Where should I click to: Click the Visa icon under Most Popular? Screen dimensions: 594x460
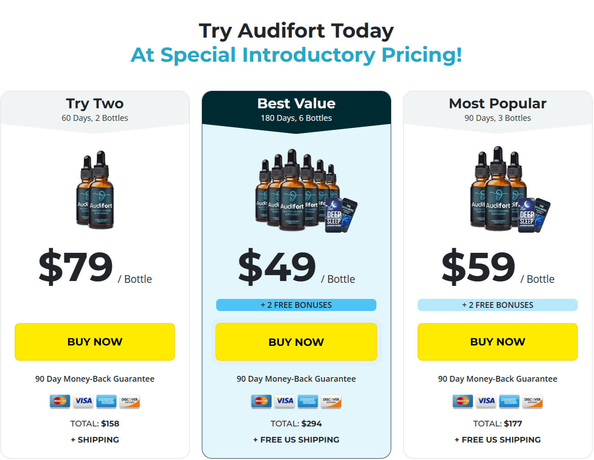486,401
